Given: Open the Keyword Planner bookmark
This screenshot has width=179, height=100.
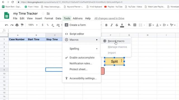Looking at the screenshot, I should [73, 7].
